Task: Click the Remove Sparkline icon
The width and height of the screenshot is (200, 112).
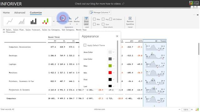Action: 130,18
